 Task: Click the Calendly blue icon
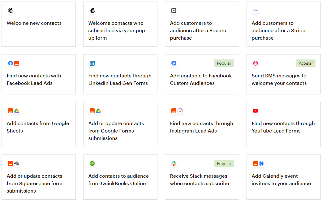262,163
